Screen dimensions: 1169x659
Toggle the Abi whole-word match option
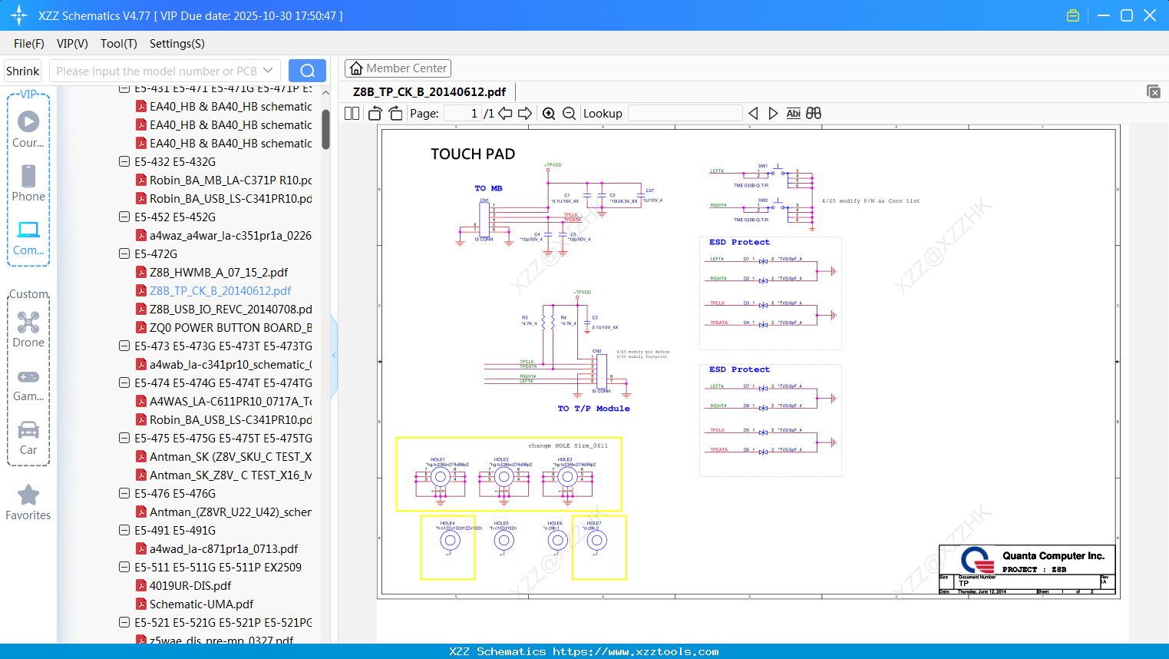[793, 114]
